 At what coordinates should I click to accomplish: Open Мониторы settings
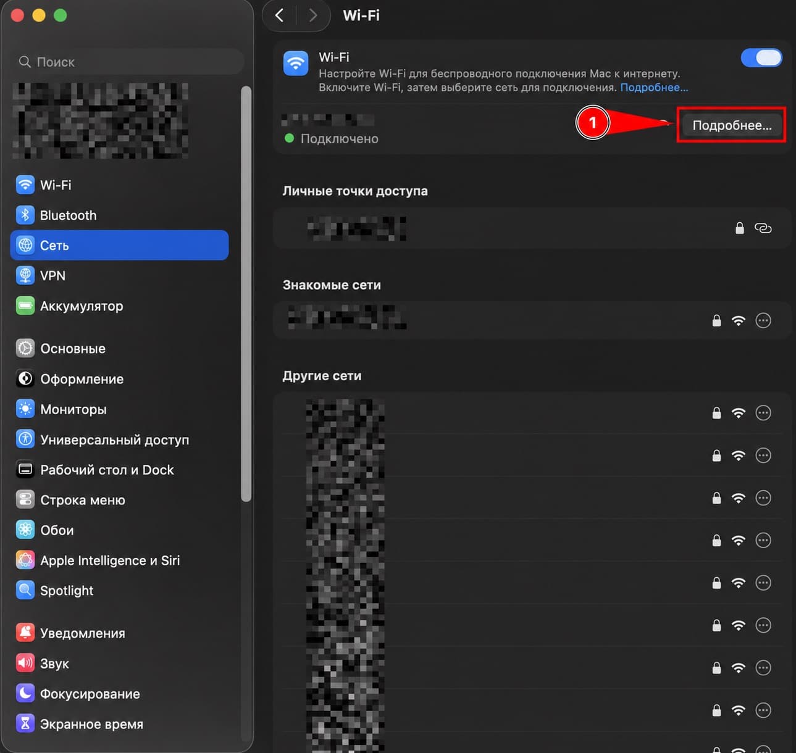pyautogui.click(x=119, y=409)
